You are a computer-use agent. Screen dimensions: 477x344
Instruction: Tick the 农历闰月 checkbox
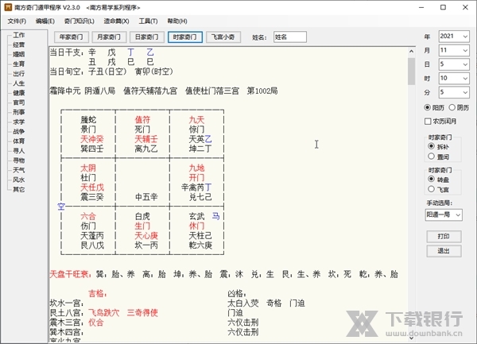point(428,122)
